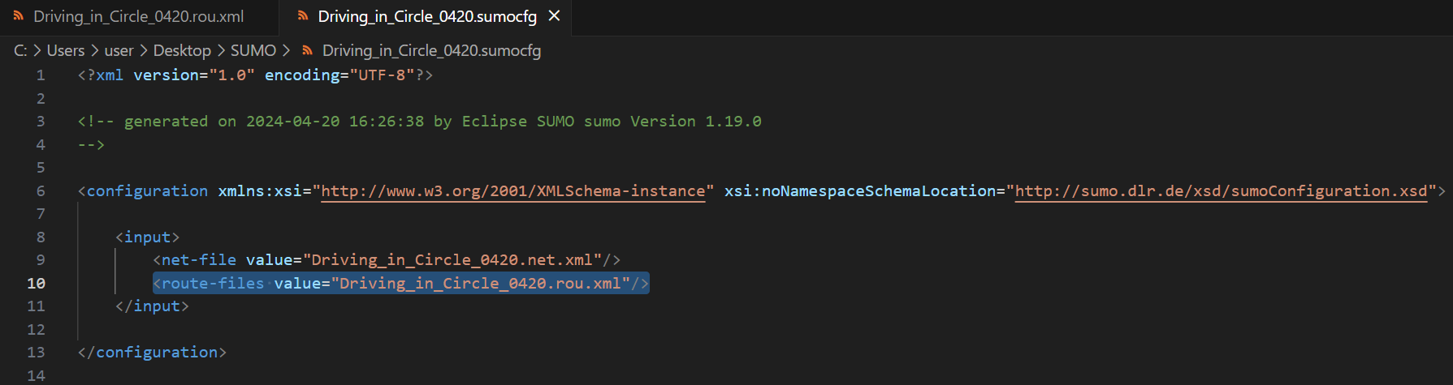Viewport: 1453px width, 385px height.
Task: Click the route-files tag name
Action: [x=213, y=283]
